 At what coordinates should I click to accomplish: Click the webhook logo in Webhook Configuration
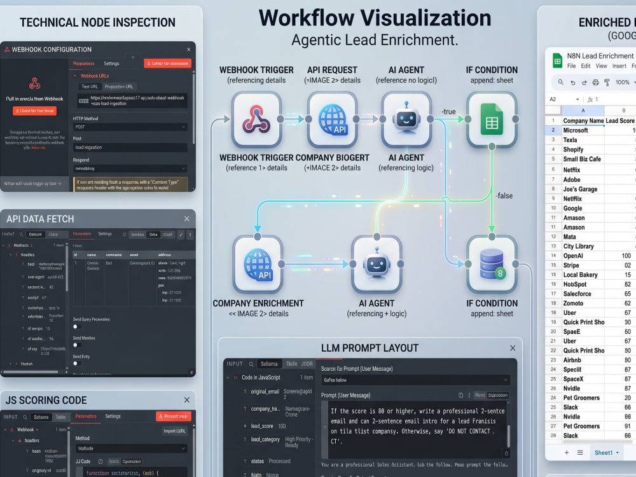click(x=34, y=83)
